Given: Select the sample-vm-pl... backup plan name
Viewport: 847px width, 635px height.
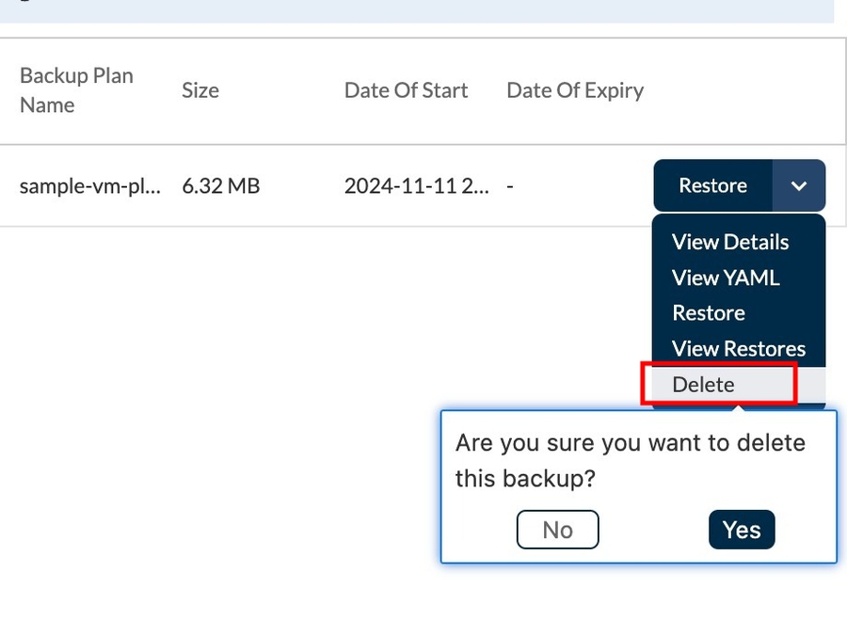Looking at the screenshot, I should coord(90,186).
